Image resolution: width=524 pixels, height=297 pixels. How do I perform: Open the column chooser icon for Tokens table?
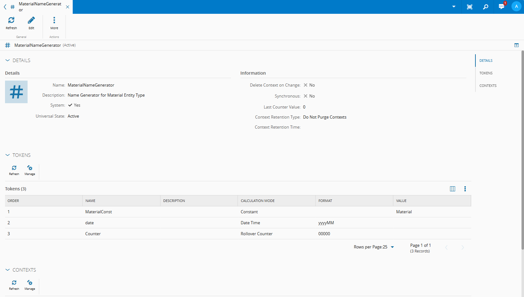(453, 189)
